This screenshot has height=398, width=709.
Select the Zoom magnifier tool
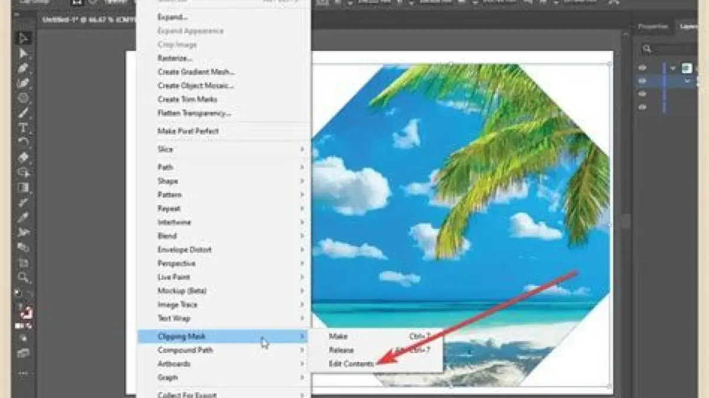pyautogui.click(x=24, y=277)
